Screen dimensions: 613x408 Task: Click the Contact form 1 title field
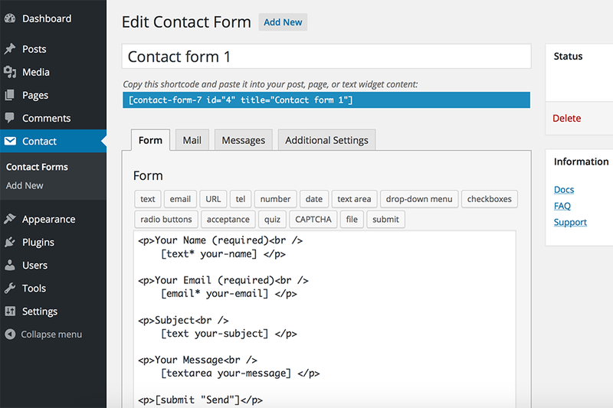[326, 57]
